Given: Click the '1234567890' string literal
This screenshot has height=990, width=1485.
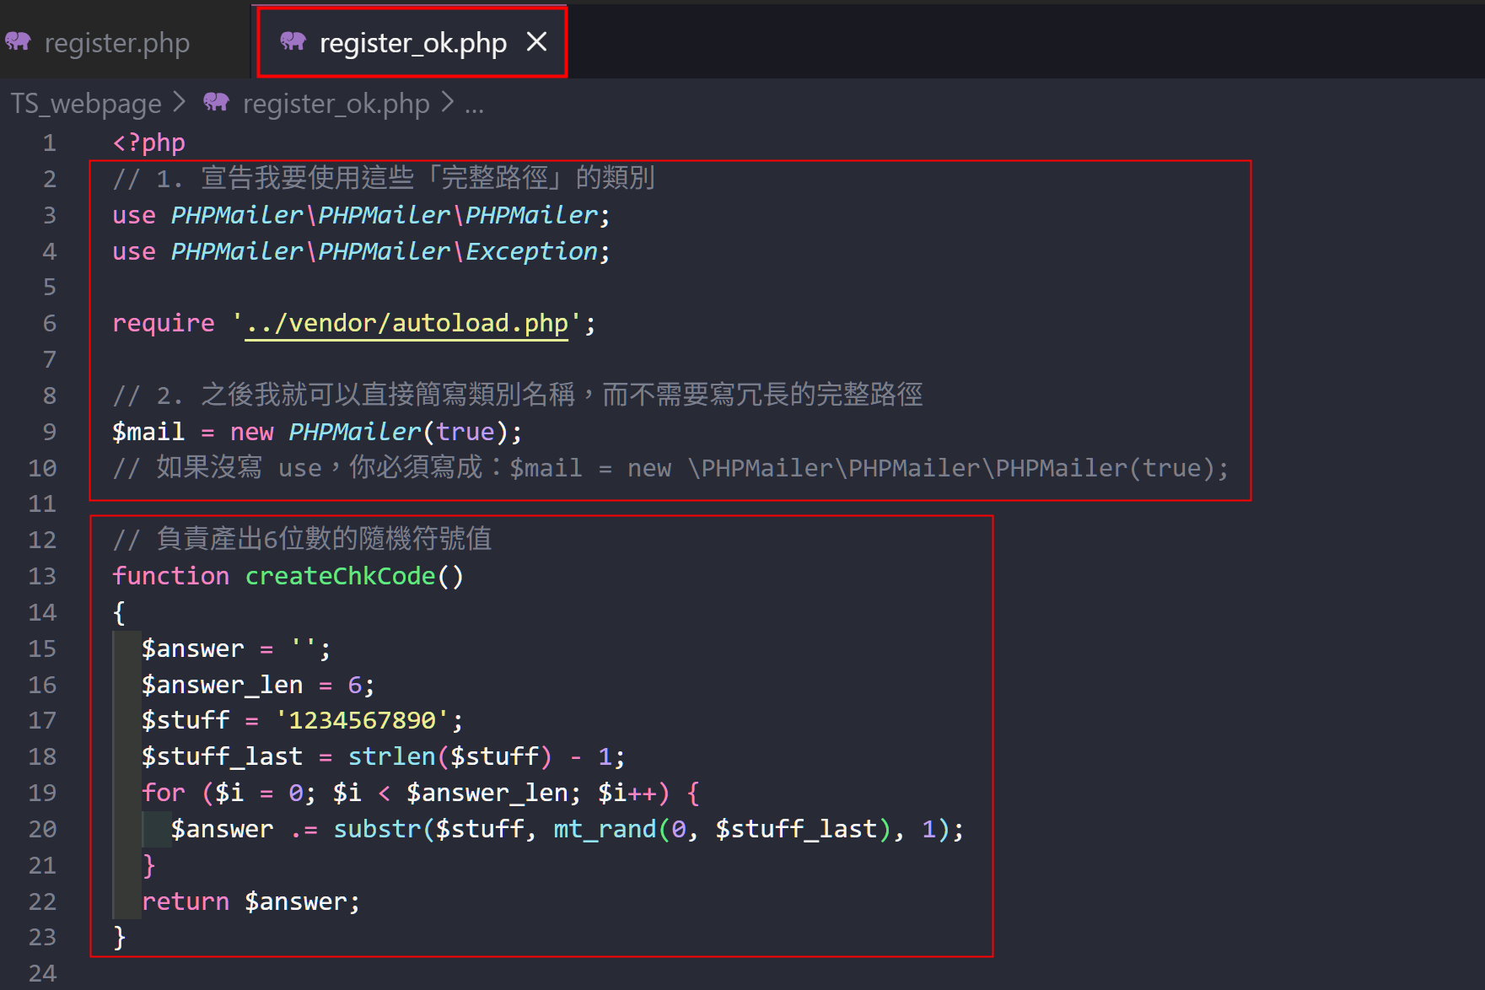Looking at the screenshot, I should tap(362, 720).
